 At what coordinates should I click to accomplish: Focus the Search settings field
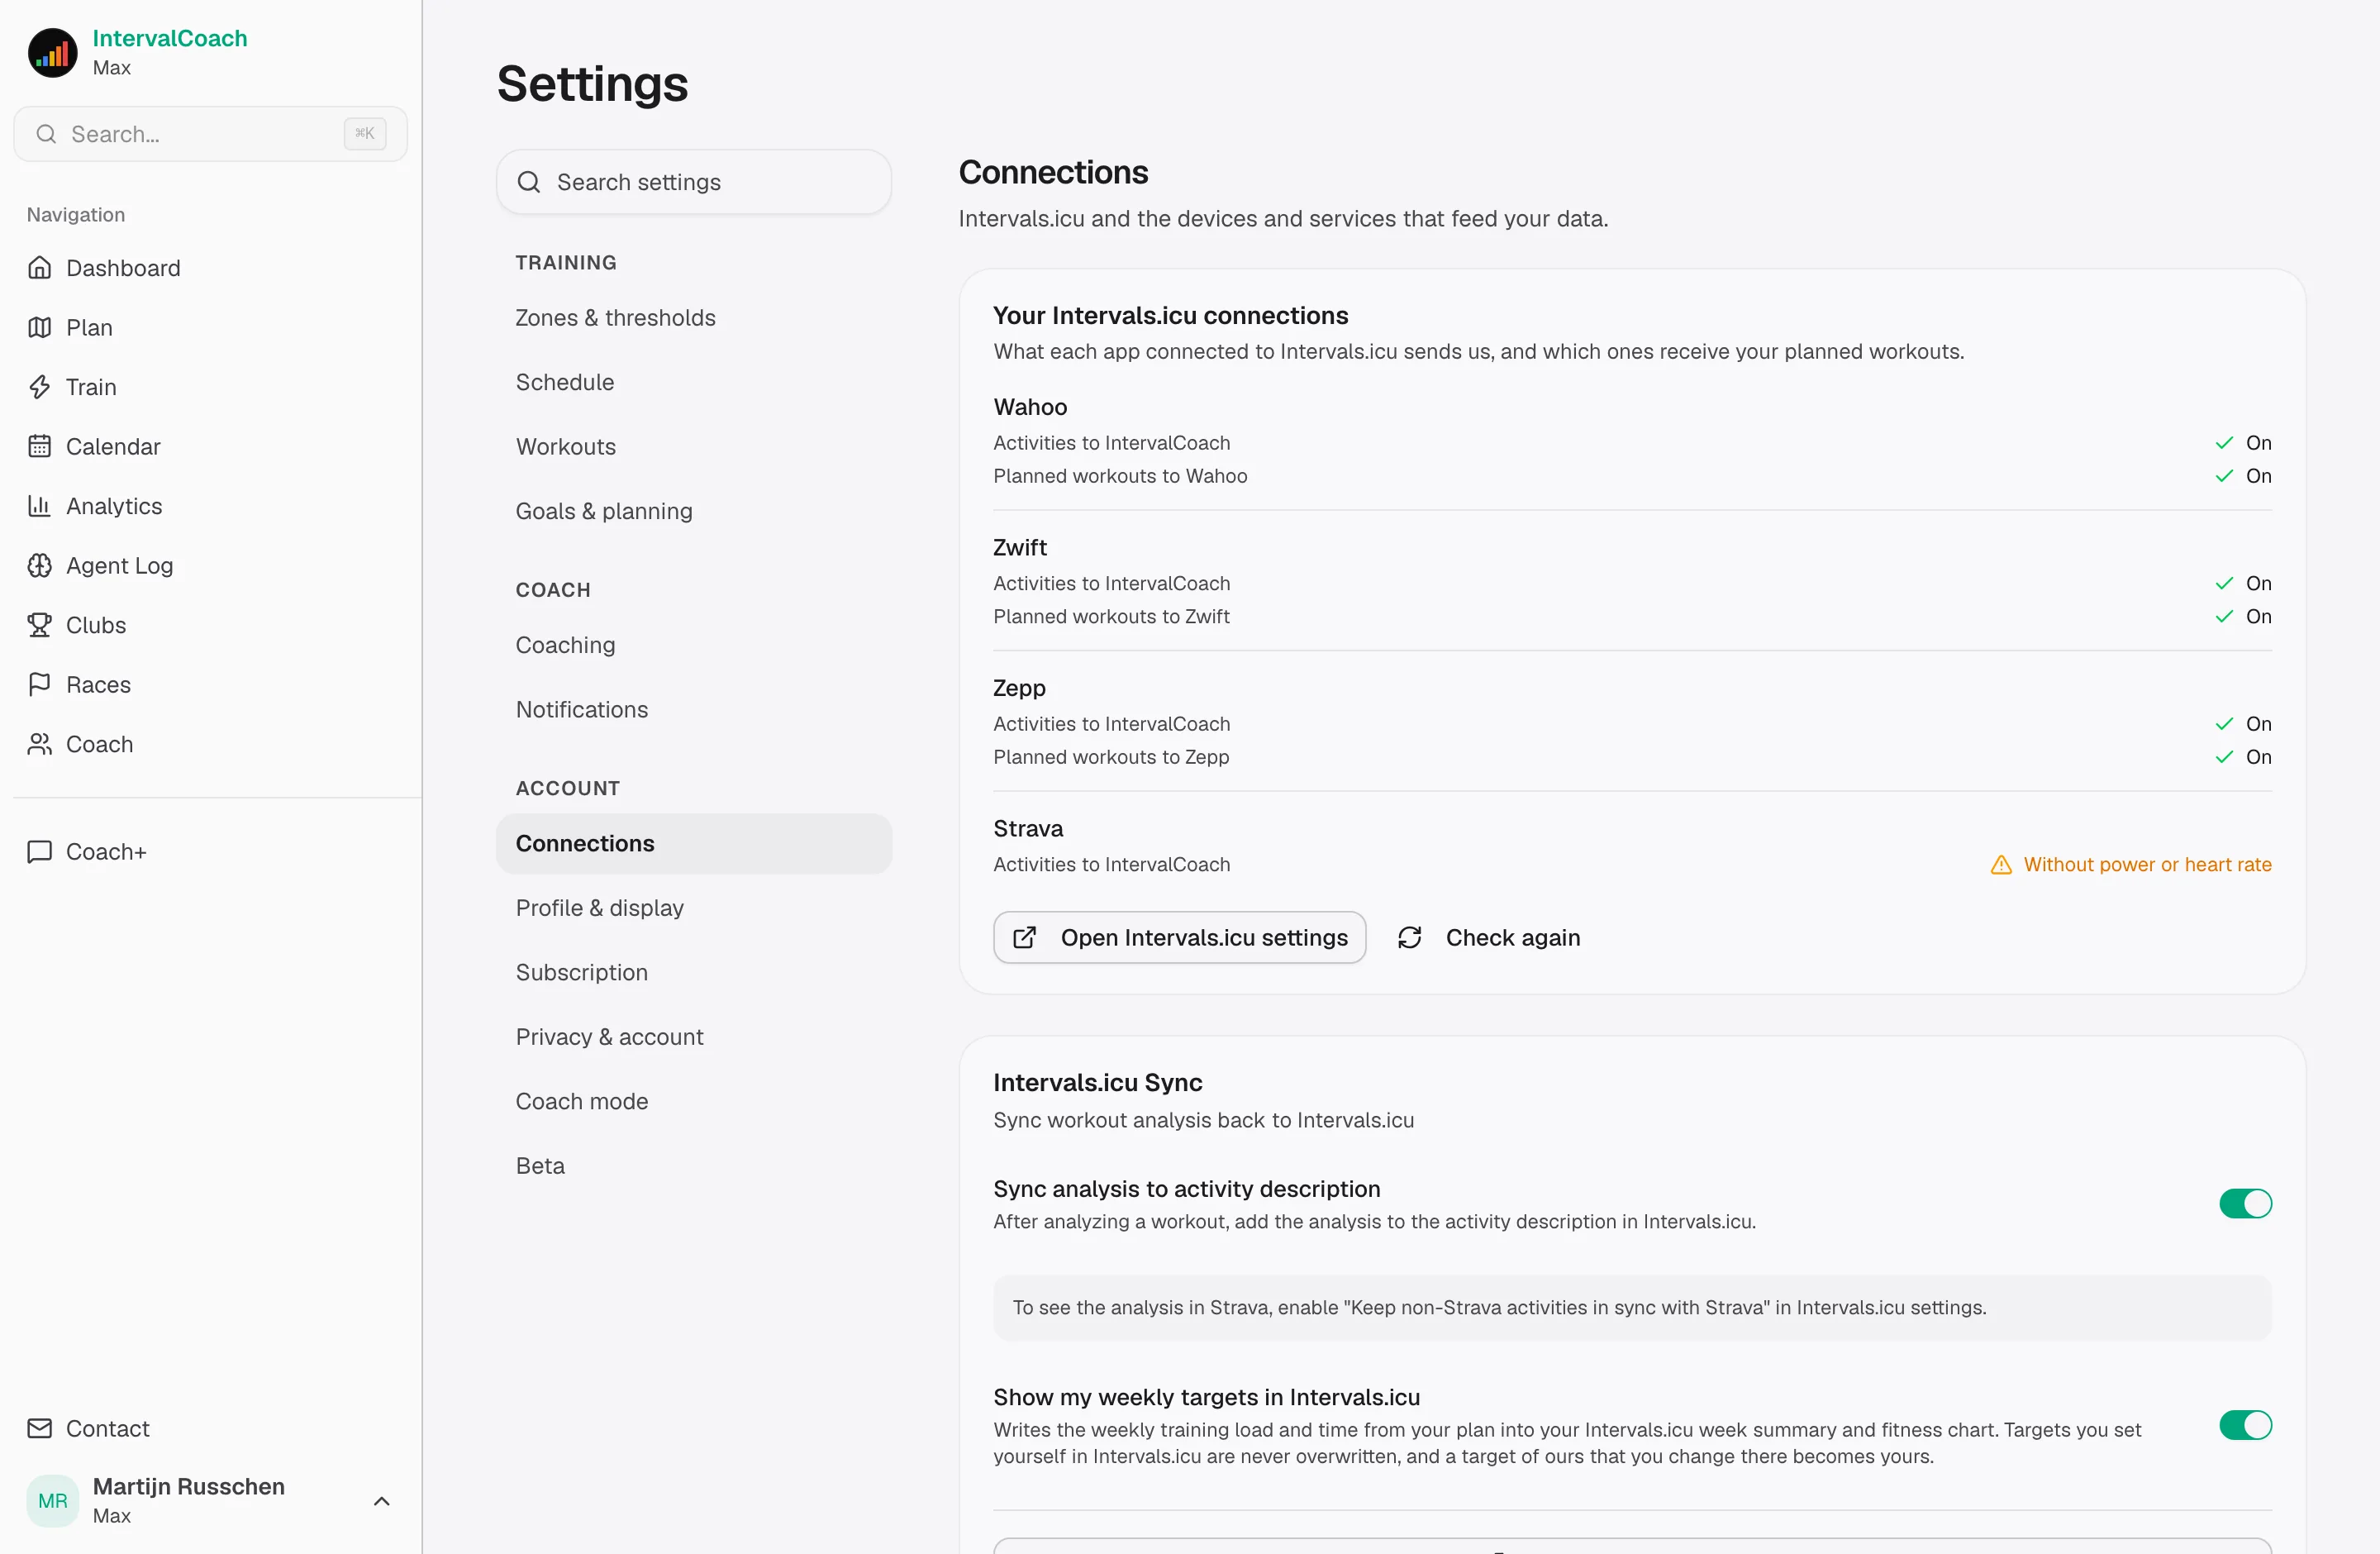pyautogui.click(x=694, y=182)
